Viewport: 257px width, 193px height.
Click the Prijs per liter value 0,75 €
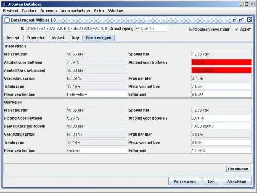coord(221,78)
